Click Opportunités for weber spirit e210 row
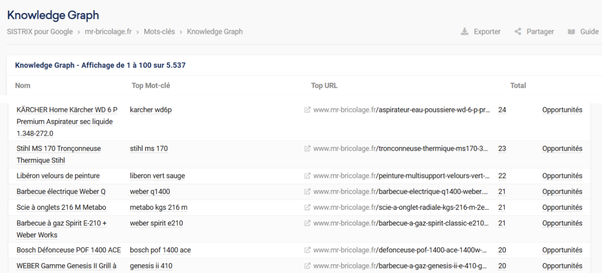Viewport: 602px width, 273px height. click(562, 223)
